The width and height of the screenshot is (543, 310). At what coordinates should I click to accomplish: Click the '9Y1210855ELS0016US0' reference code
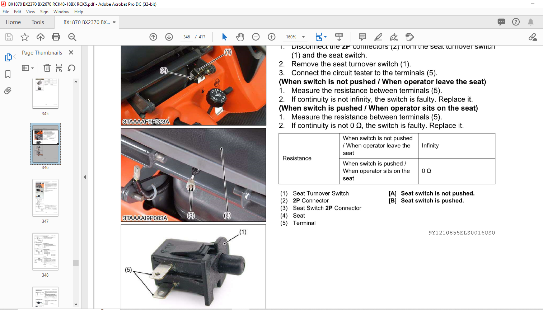[x=462, y=233]
